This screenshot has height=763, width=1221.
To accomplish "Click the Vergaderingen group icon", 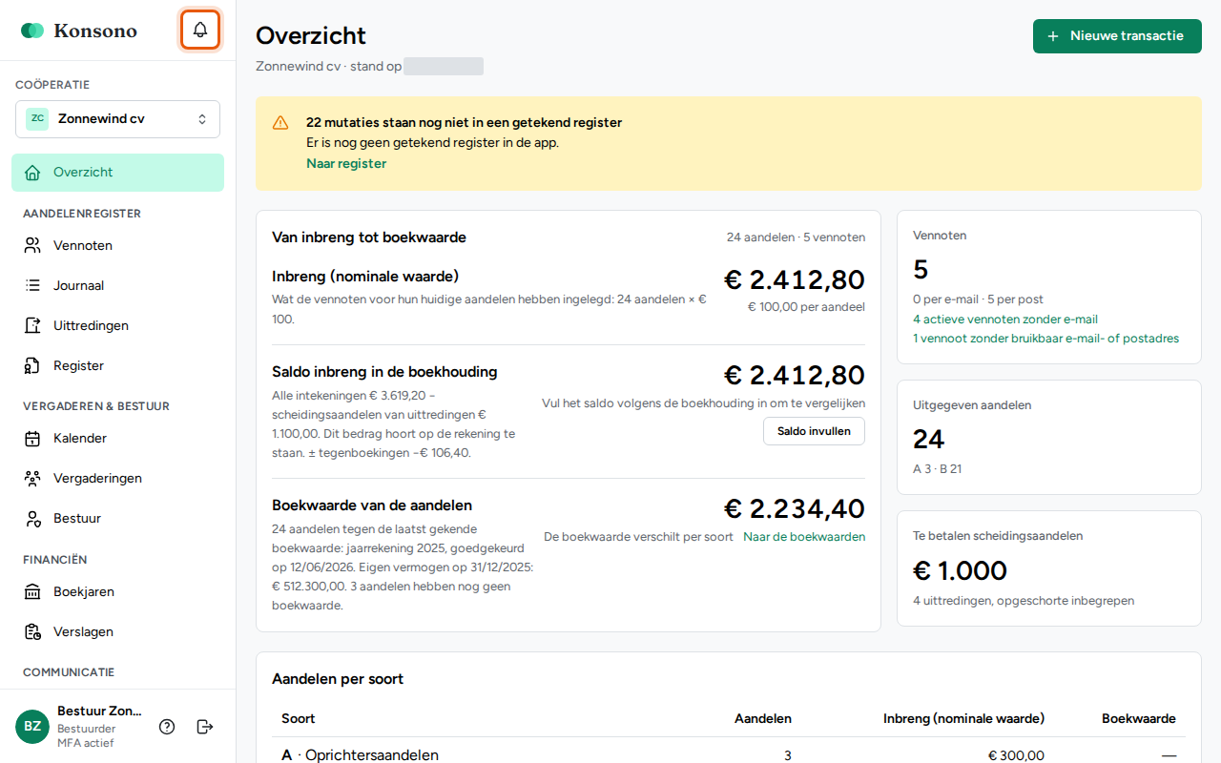I will 32,479.
